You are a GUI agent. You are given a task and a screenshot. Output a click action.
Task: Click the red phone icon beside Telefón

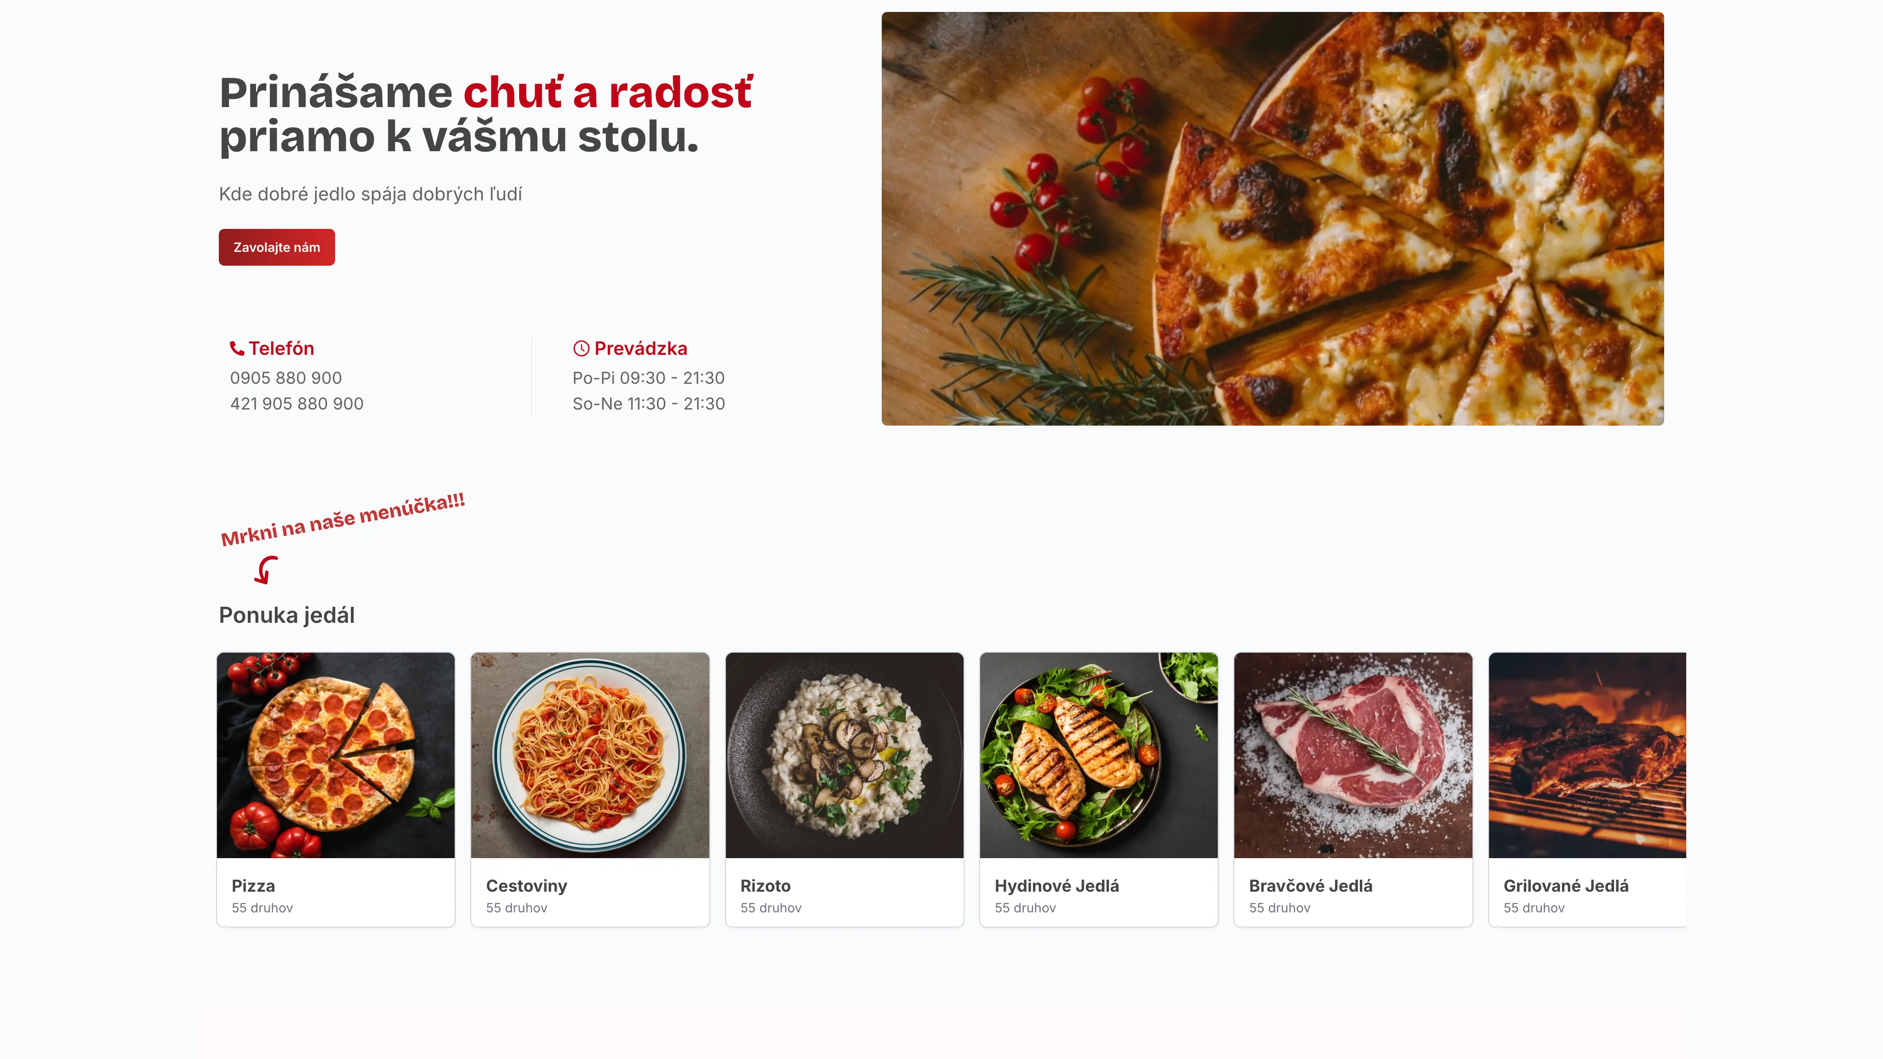(237, 348)
